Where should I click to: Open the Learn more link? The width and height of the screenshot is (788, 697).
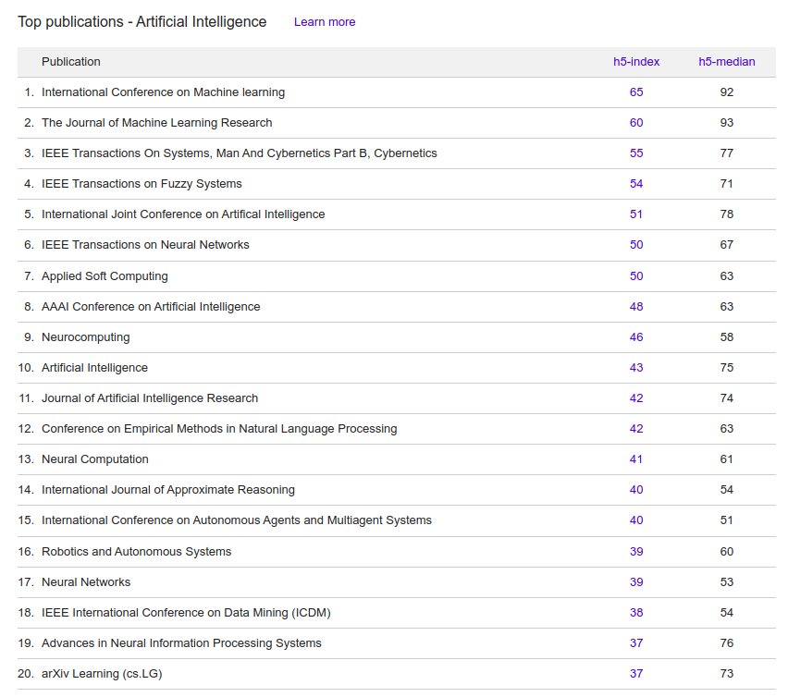click(325, 22)
